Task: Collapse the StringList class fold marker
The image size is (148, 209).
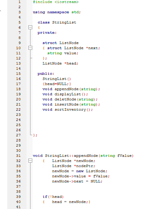Action: point(30,27)
